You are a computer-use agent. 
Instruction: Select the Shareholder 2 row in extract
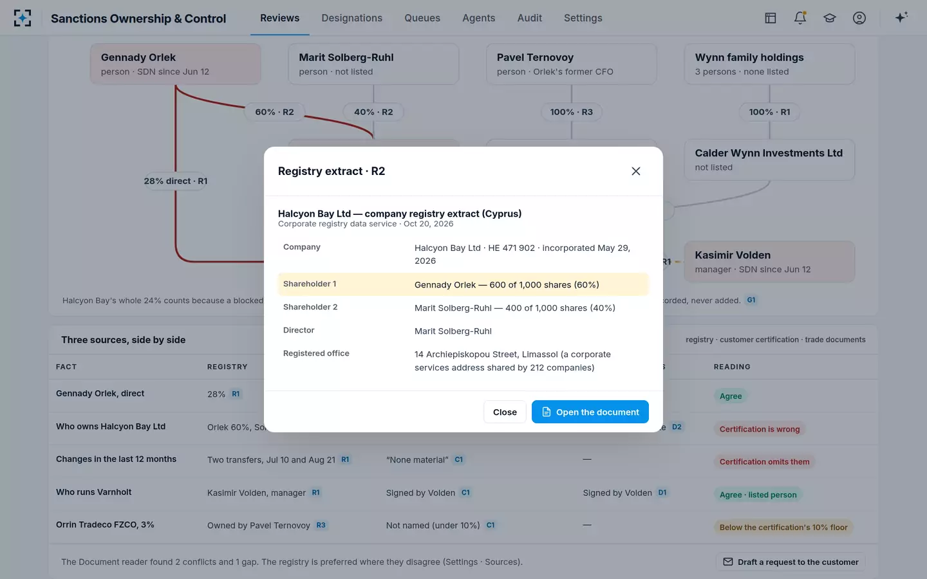point(464,308)
